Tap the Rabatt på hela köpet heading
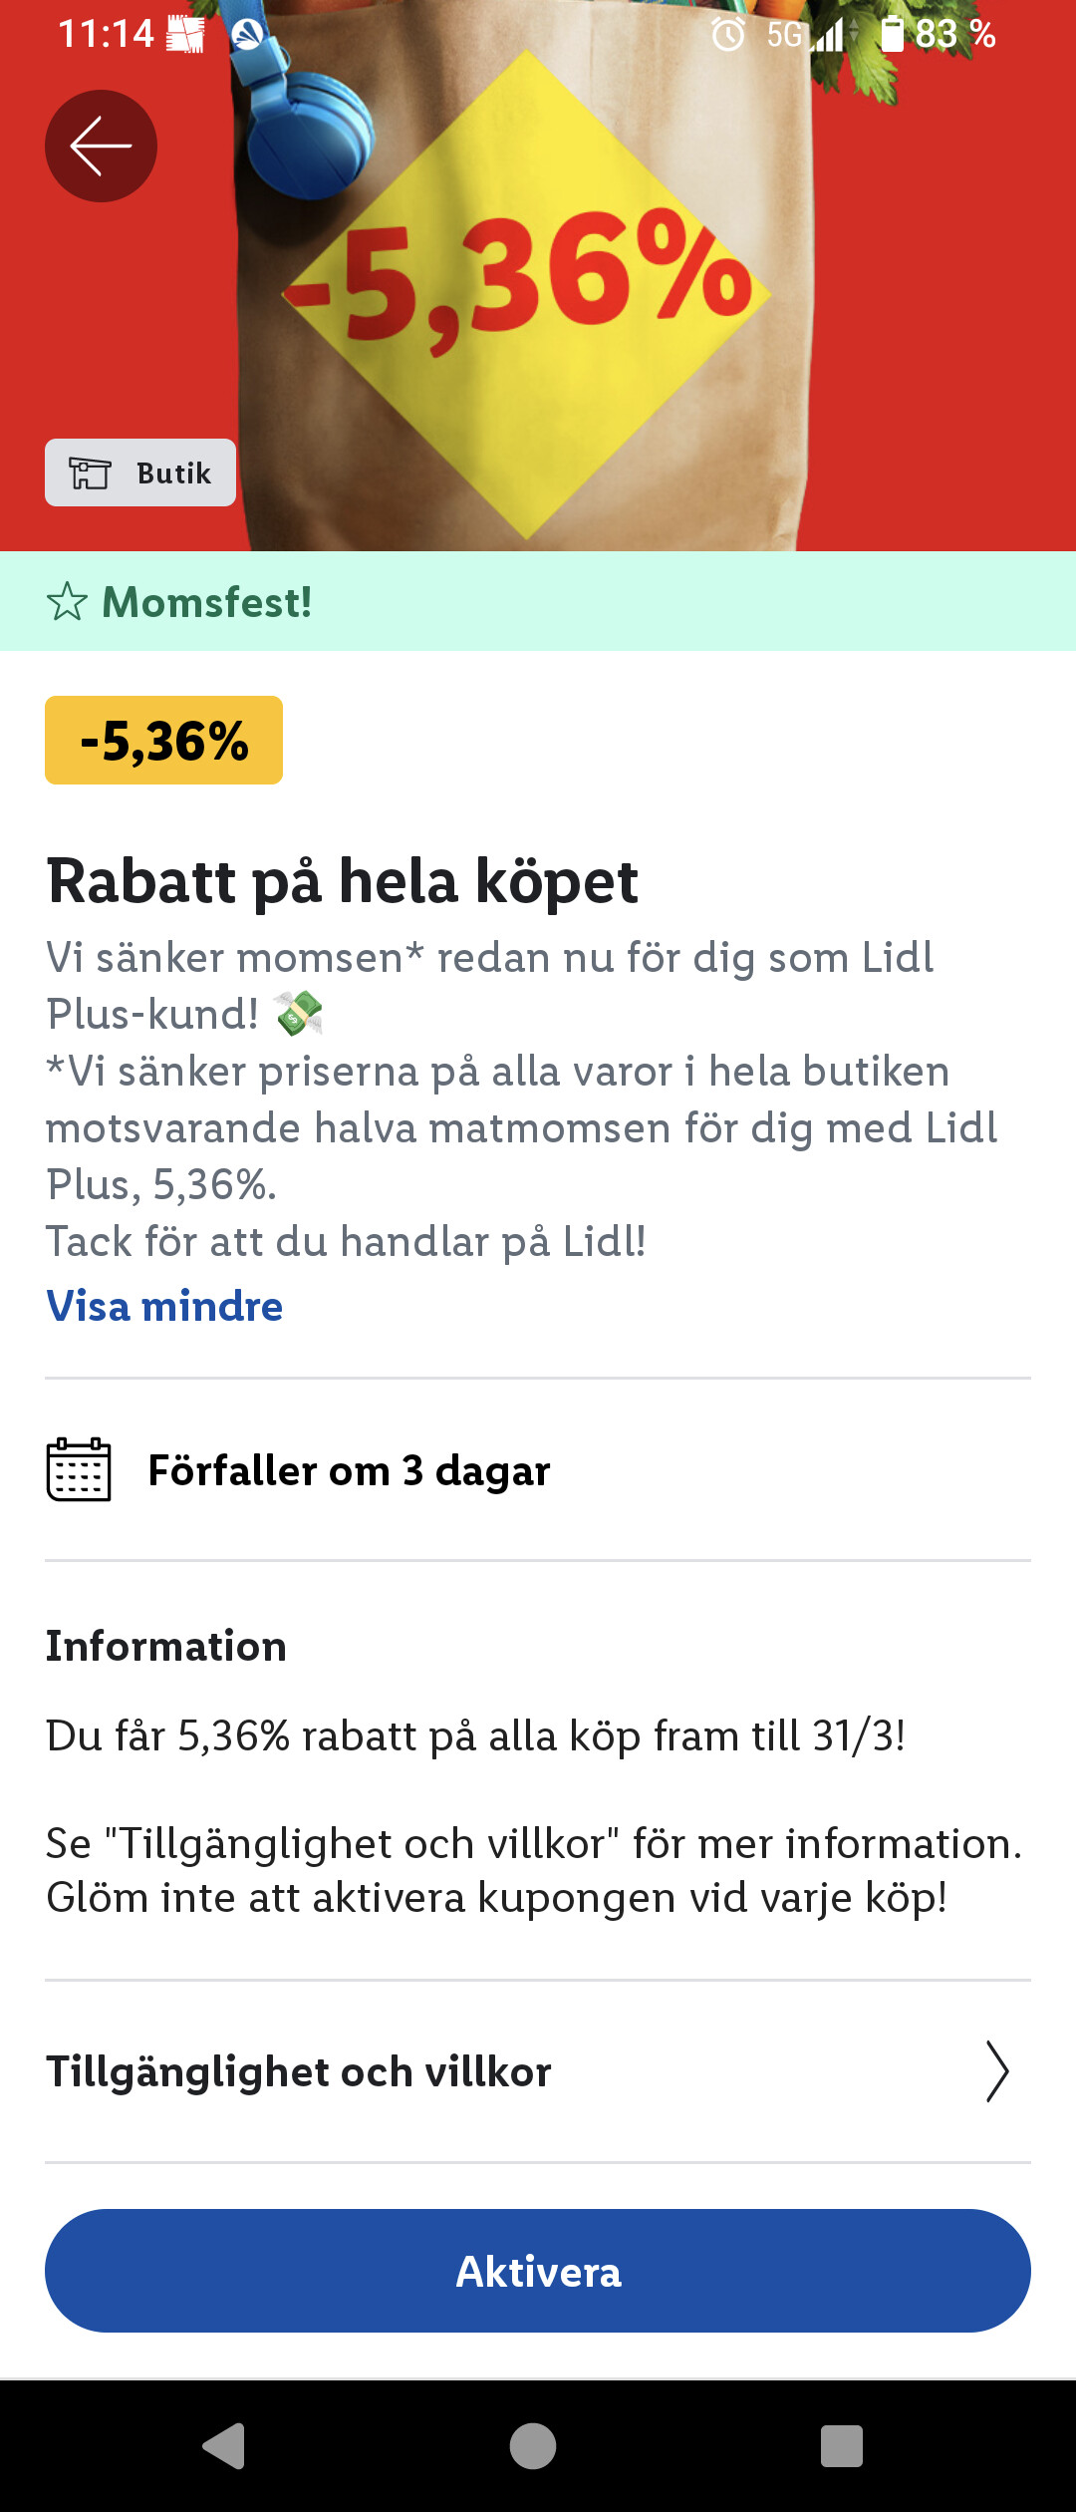 click(343, 881)
